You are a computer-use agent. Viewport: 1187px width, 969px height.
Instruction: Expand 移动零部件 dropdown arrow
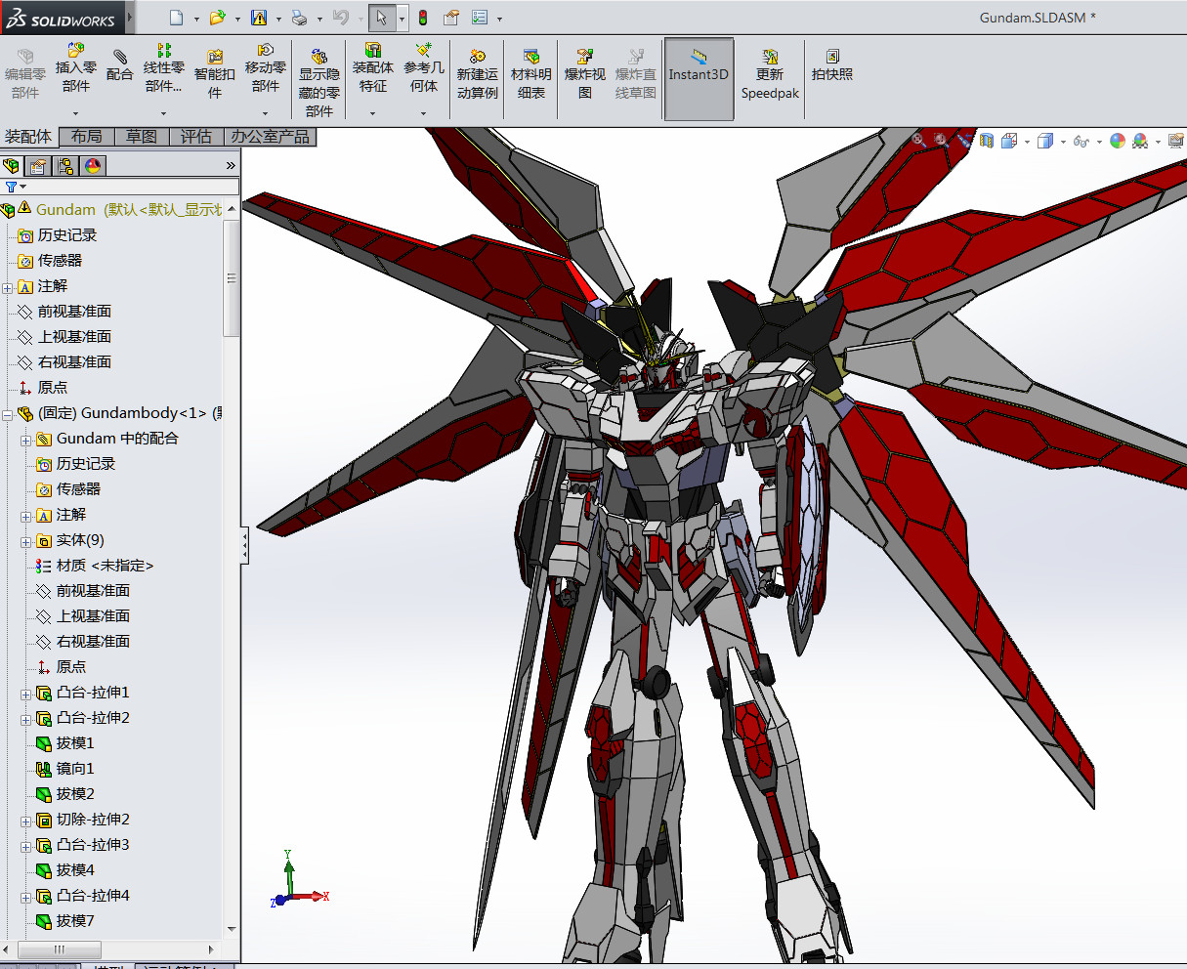[265, 113]
